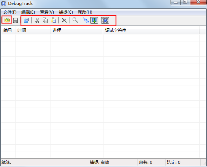Open the 捕捉(C) menu
Viewport: 207px width, 167px height.
(x=66, y=12)
